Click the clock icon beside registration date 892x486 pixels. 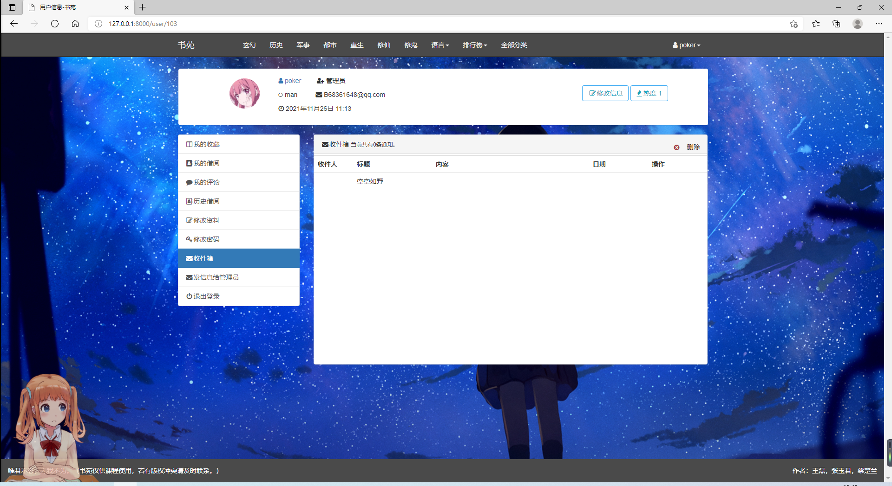coord(281,109)
